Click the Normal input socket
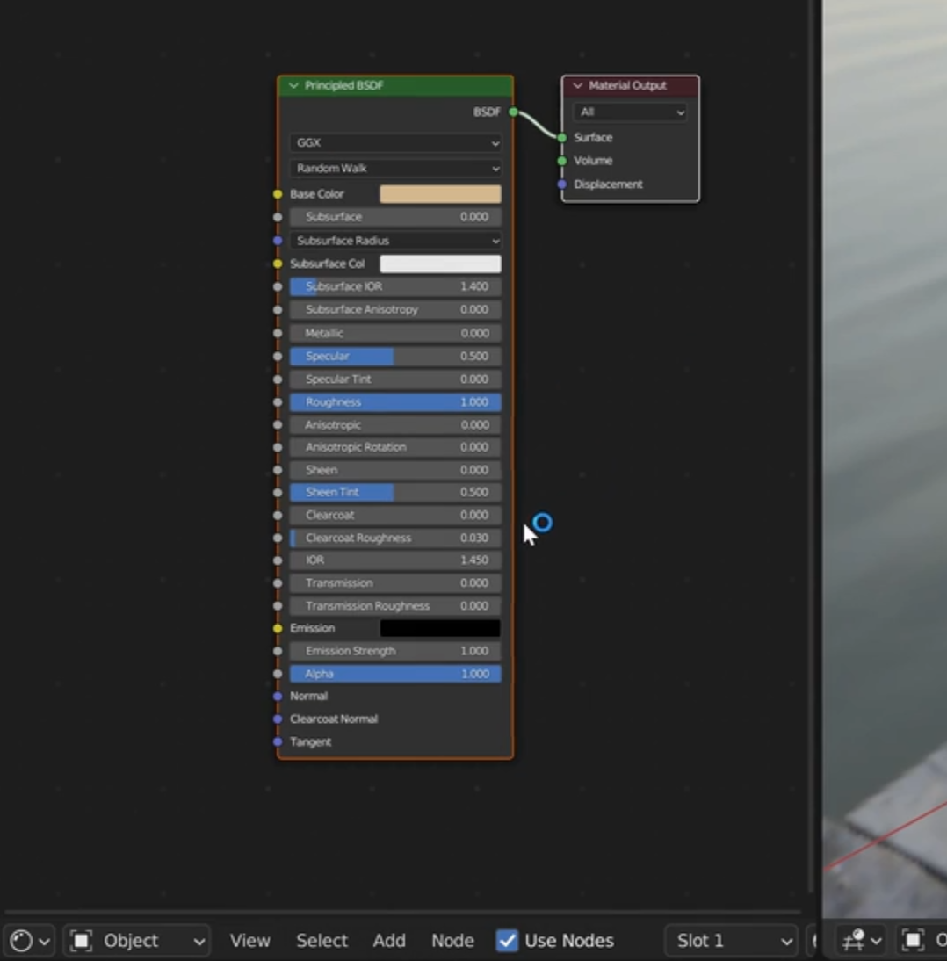The width and height of the screenshot is (947, 961). (x=278, y=697)
